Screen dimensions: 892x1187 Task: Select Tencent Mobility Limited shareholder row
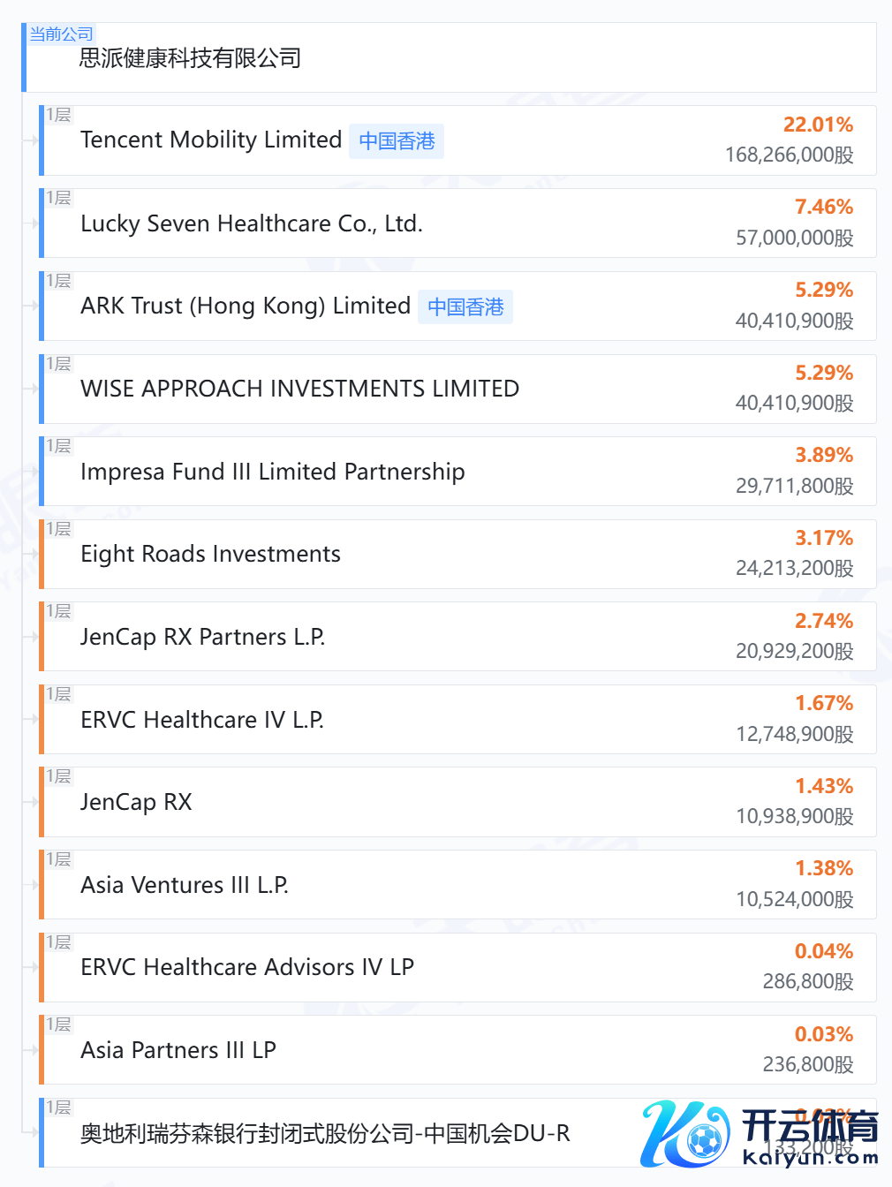pos(211,140)
